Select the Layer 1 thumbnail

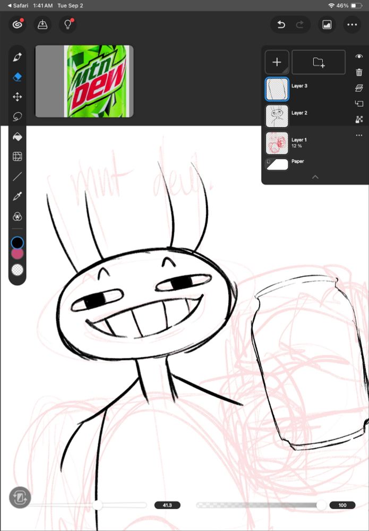277,143
